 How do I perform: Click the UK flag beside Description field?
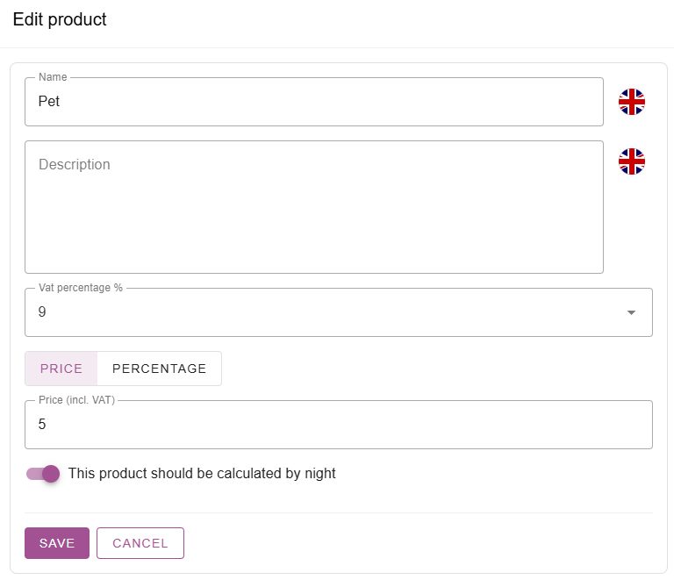click(631, 161)
